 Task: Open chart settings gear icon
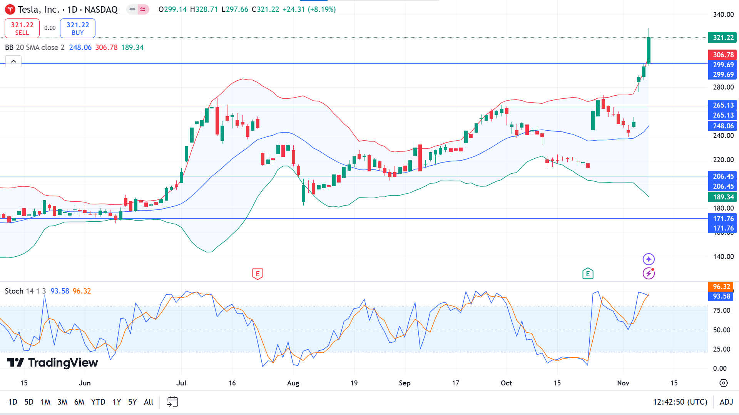click(x=724, y=383)
